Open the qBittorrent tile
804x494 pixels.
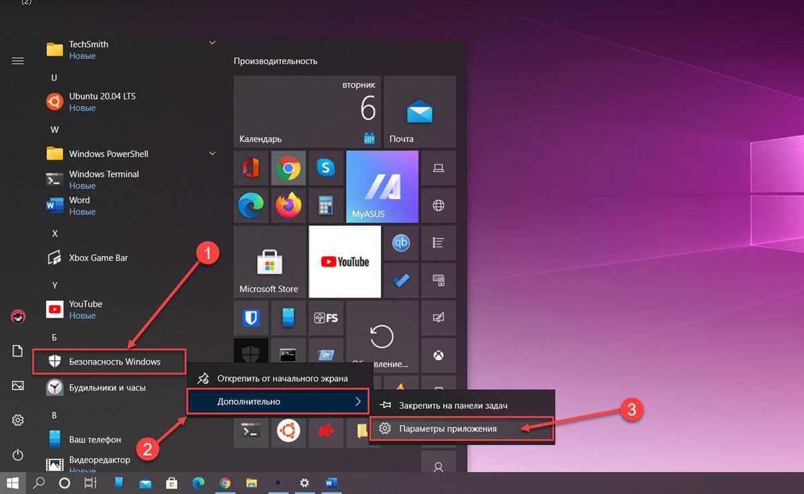(401, 243)
